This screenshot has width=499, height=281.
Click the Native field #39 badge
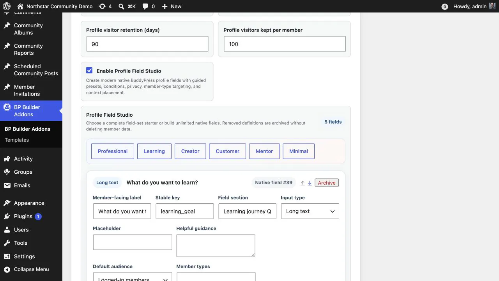tap(274, 183)
